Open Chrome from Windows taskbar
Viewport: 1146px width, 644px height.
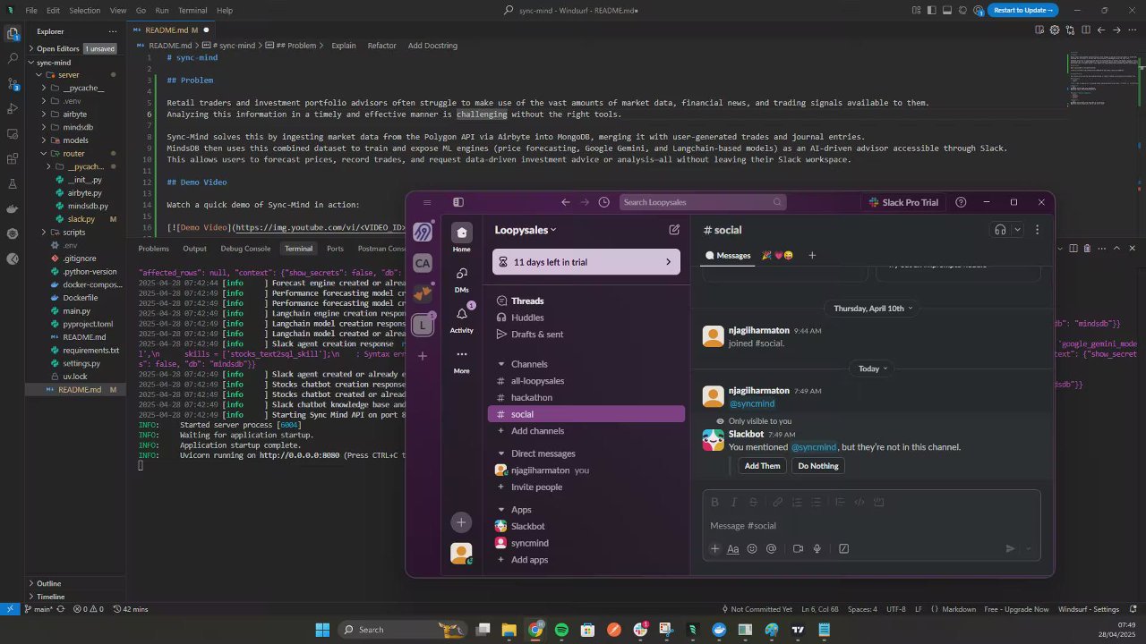tap(535, 630)
